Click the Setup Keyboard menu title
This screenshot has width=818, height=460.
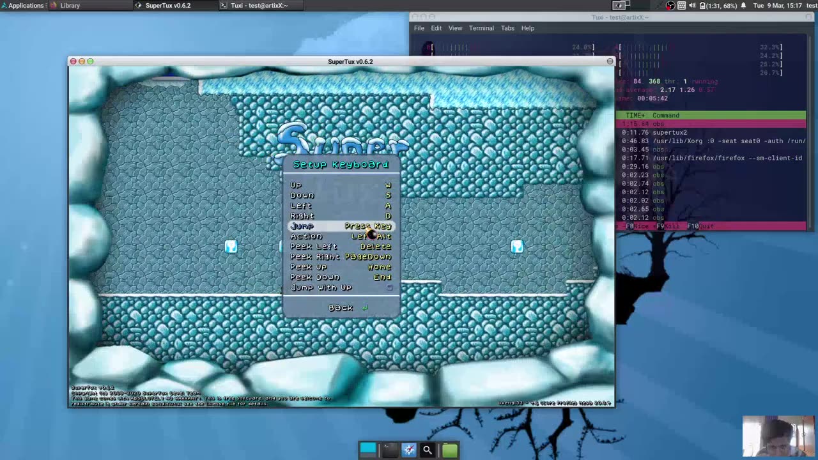(x=341, y=165)
